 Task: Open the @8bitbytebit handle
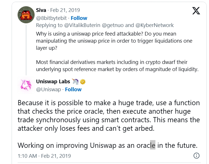coord(51,18)
